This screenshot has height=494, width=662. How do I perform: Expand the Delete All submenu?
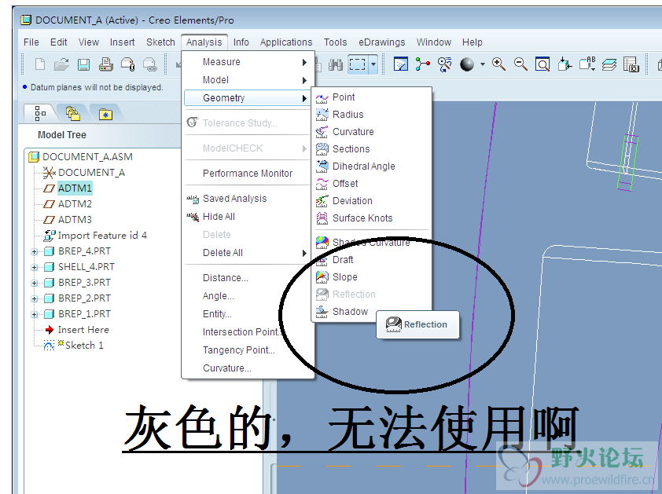(x=248, y=253)
